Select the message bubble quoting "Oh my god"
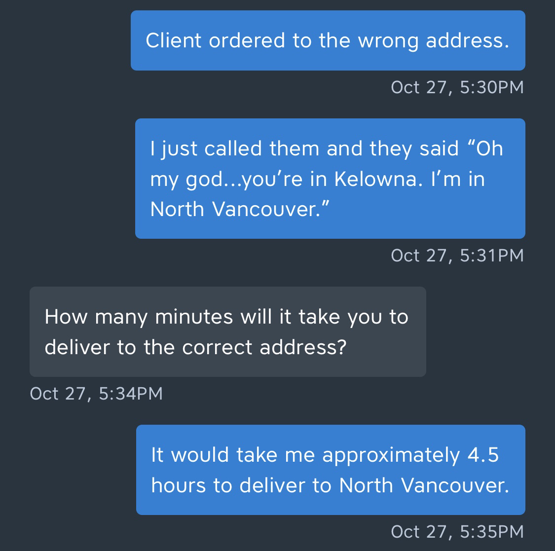The image size is (555, 551). 330,178
